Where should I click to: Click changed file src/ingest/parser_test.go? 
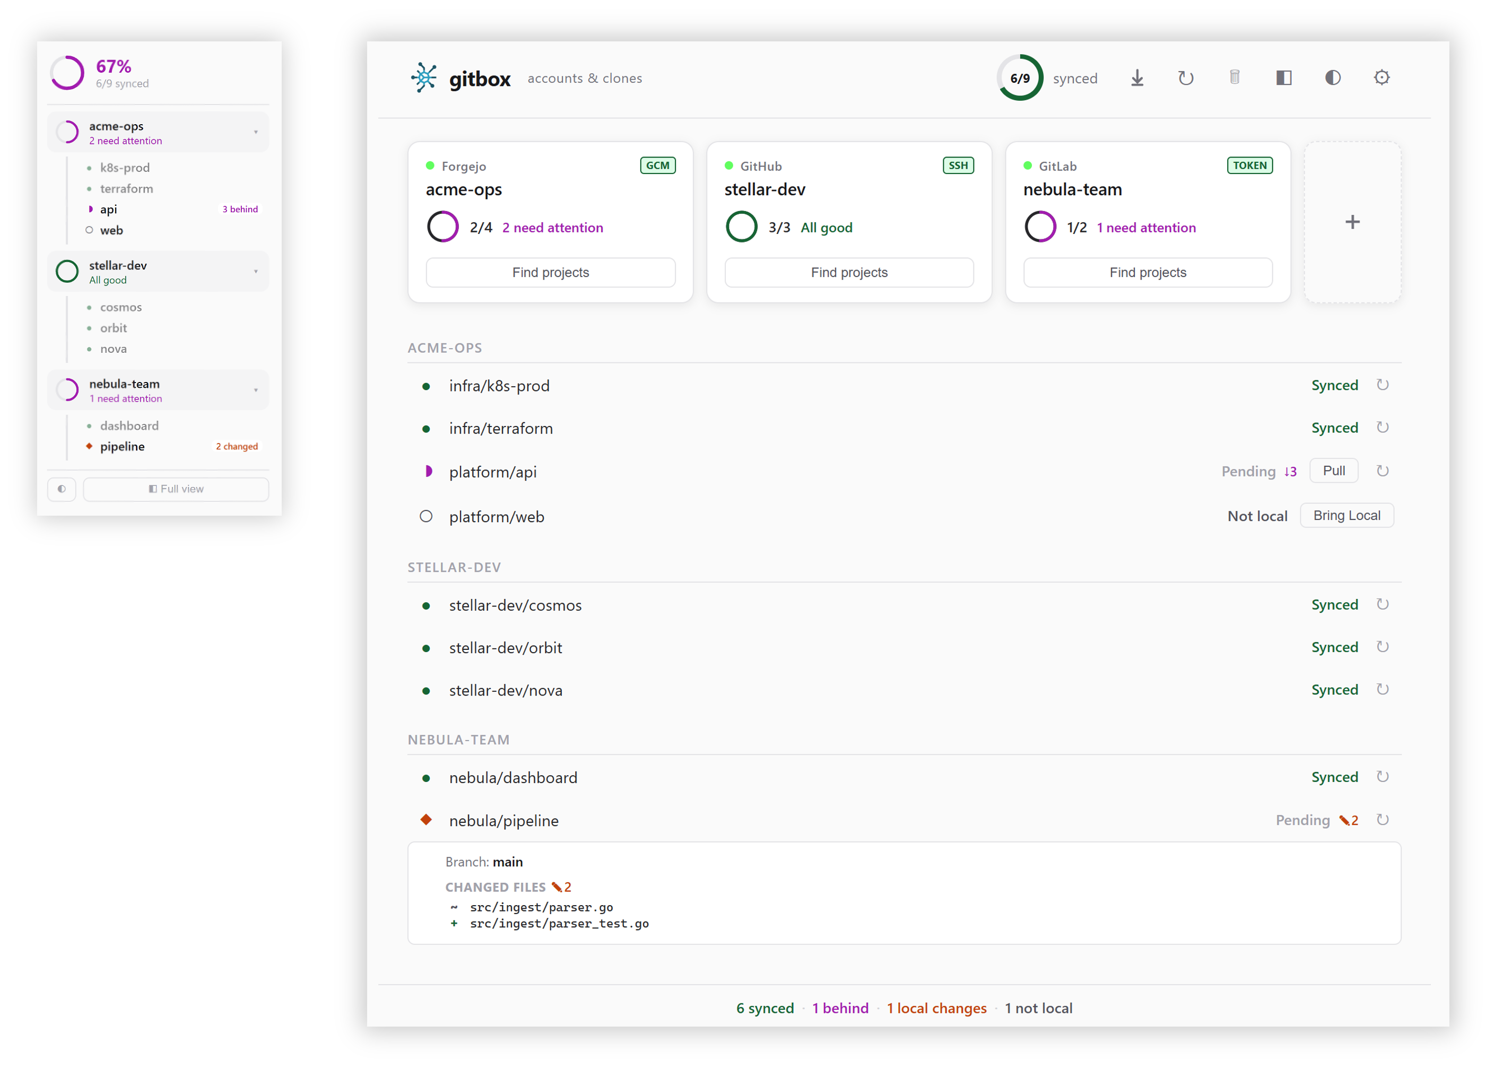click(x=559, y=923)
